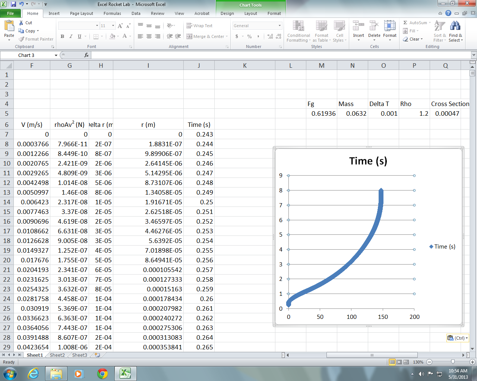Click the horizontal scrollbar thumb
The width and height of the screenshot is (477, 381).
click(x=372, y=355)
